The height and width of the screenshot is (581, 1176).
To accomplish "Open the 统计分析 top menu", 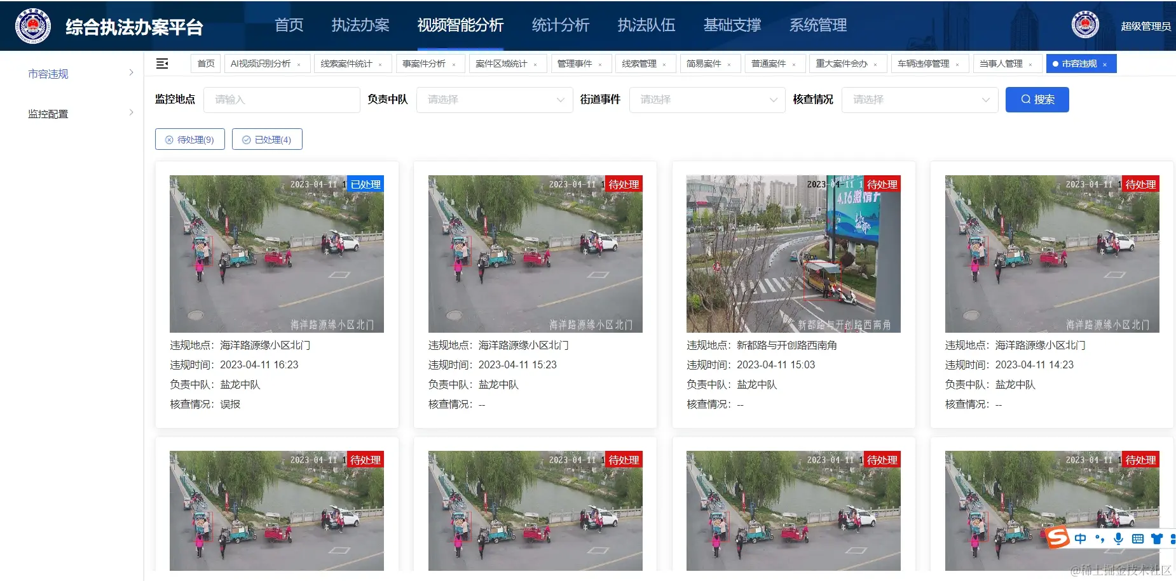I will (561, 25).
